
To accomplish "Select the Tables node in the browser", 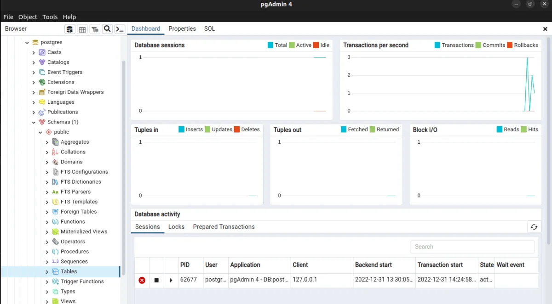I will 68,271.
